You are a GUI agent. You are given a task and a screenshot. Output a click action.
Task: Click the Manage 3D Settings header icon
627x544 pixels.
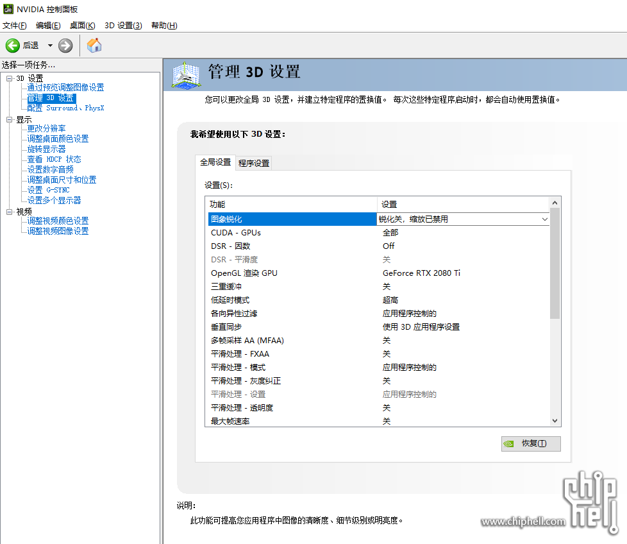tap(185, 75)
